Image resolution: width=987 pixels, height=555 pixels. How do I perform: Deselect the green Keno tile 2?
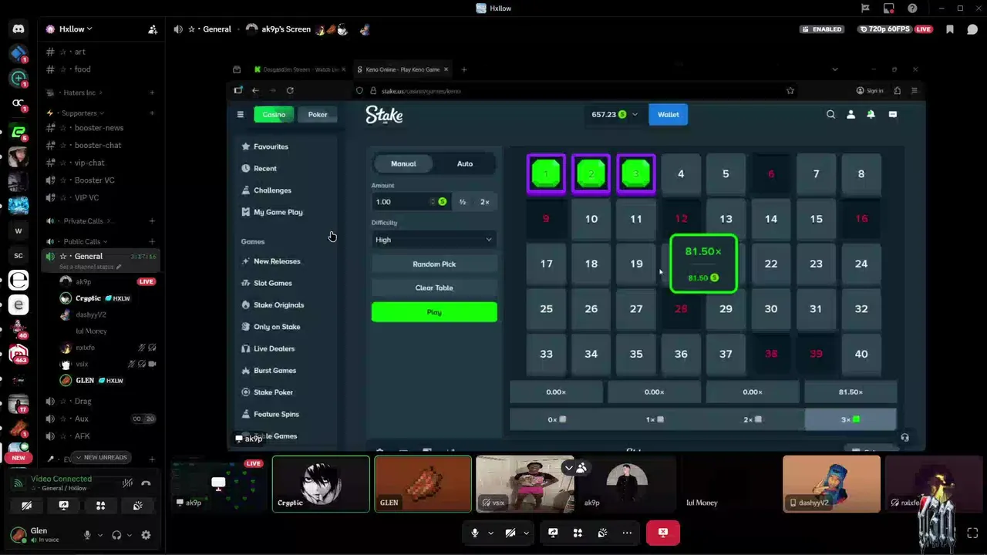coord(591,173)
